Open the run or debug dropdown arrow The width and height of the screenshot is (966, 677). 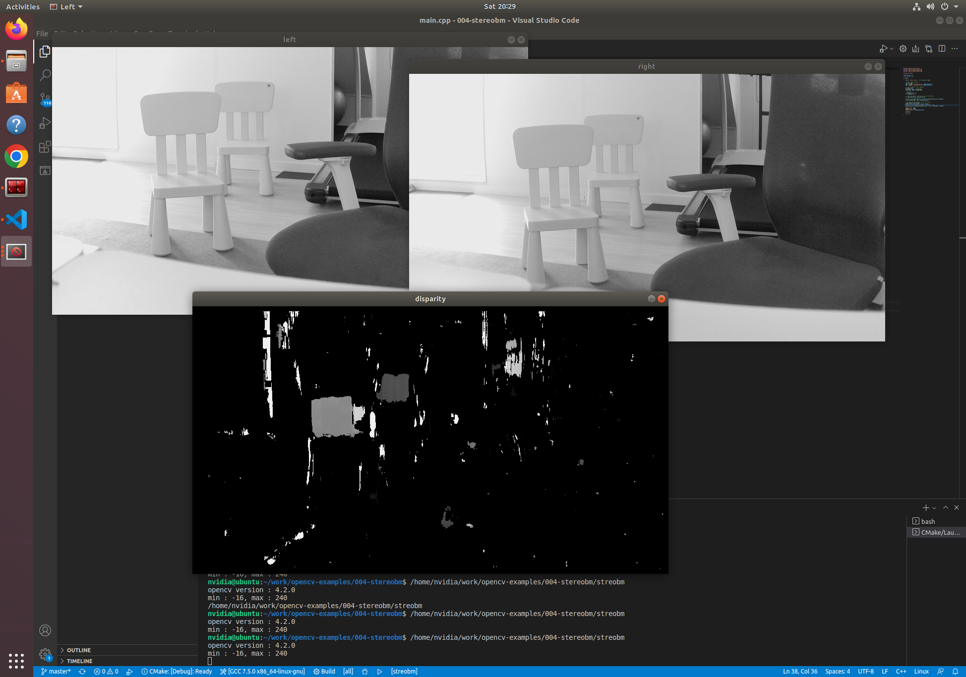pyautogui.click(x=892, y=49)
